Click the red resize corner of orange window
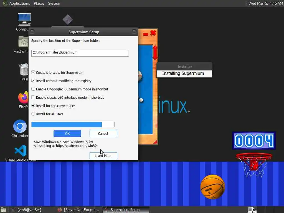 155,142
